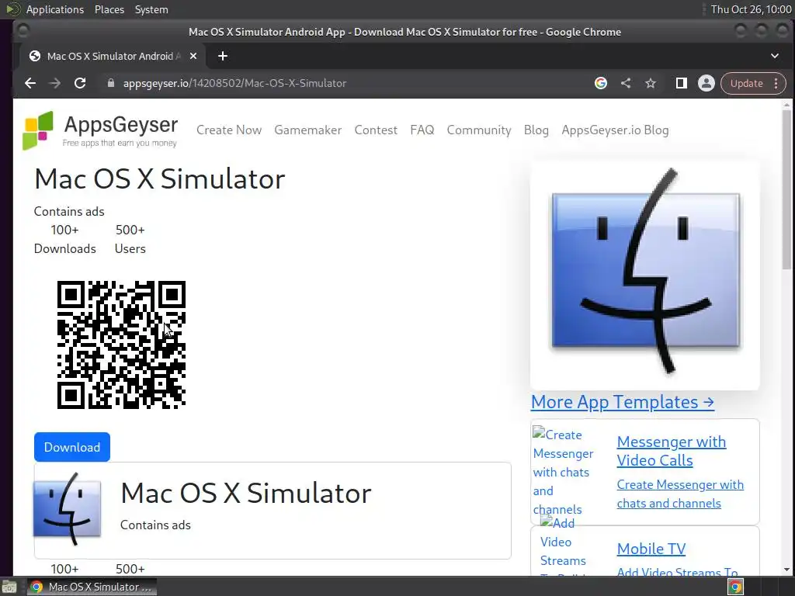Open the Mobile TV template link
This screenshot has width=795, height=596.
651,549
